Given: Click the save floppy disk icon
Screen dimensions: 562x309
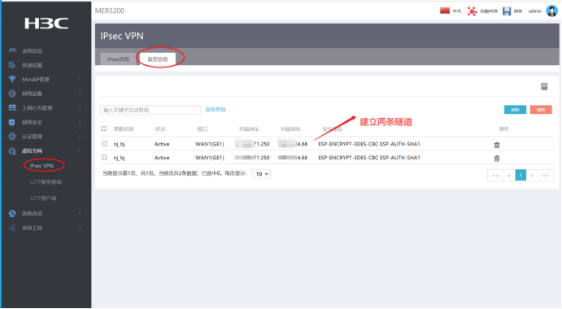Looking at the screenshot, I should pos(507,11).
